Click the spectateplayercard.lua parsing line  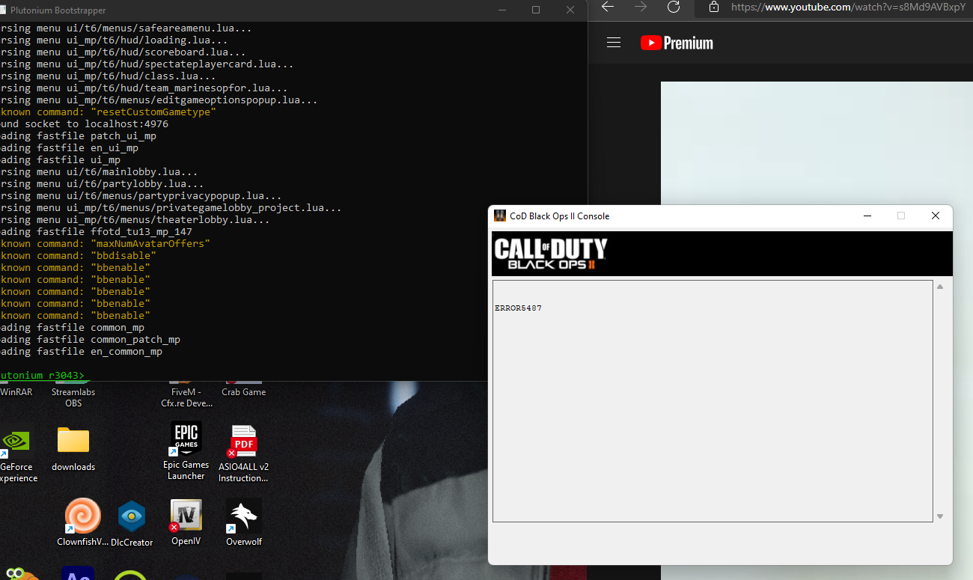pos(147,64)
